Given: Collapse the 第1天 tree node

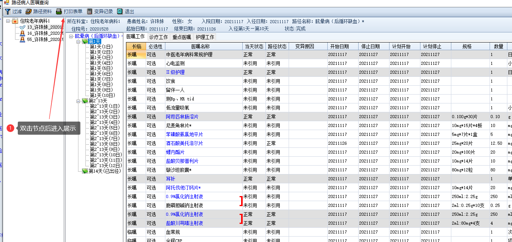Looking at the screenshot, I should (x=78, y=41).
